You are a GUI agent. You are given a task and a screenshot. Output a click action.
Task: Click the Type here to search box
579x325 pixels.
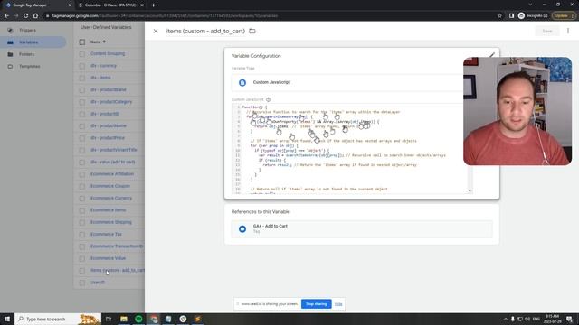coord(58,319)
